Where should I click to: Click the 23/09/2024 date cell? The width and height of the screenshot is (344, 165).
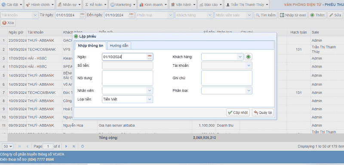[x=17, y=40]
